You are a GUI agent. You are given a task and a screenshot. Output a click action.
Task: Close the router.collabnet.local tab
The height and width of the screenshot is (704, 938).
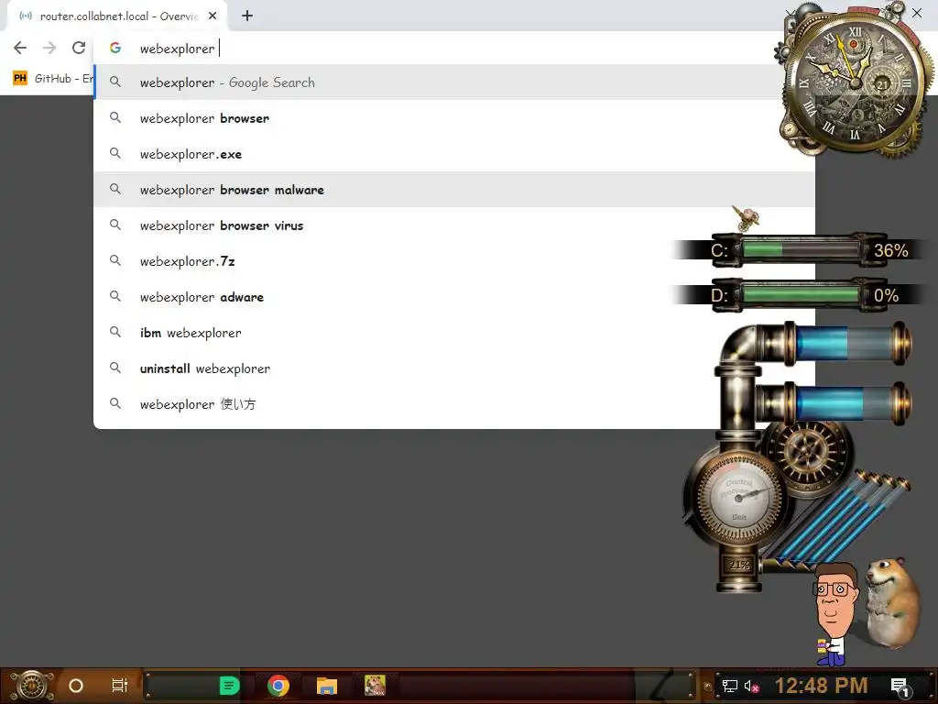pos(213,16)
